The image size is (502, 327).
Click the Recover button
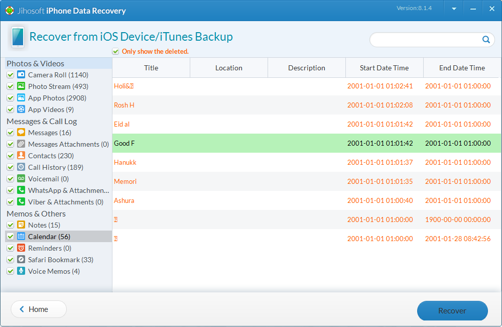[452, 310]
